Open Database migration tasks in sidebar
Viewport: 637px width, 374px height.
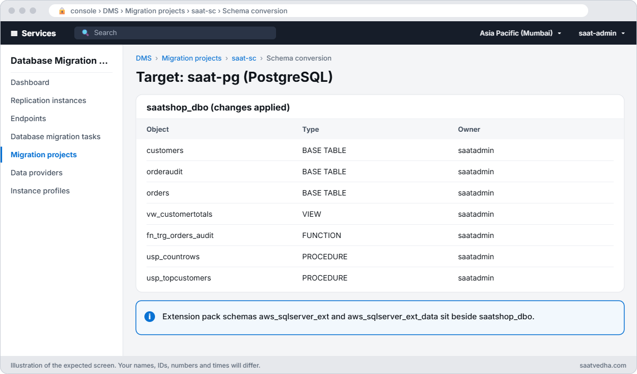(x=55, y=137)
